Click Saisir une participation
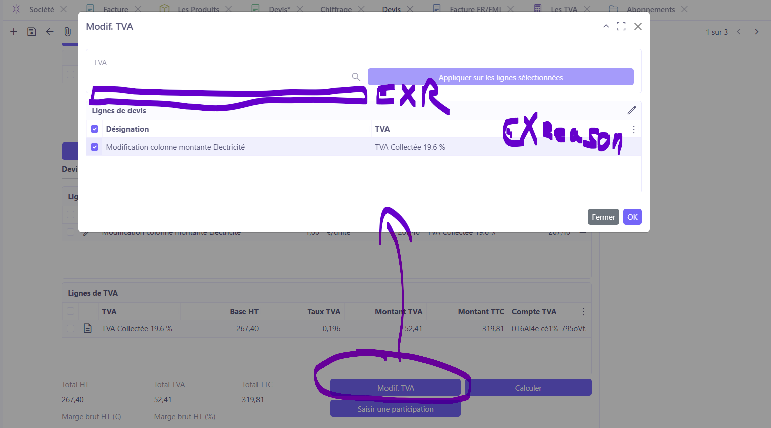 (396, 409)
